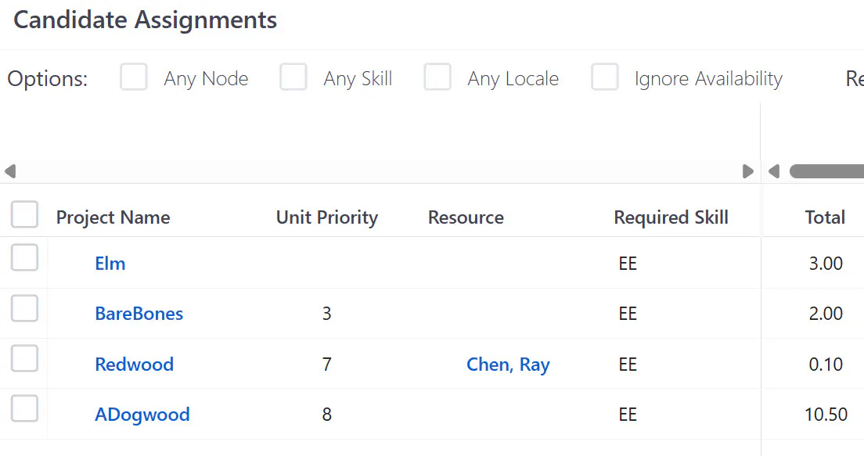Open the Redwood project link

134,364
